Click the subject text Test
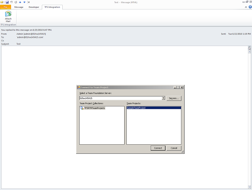This screenshot has width=252, height=190. (x=19, y=44)
